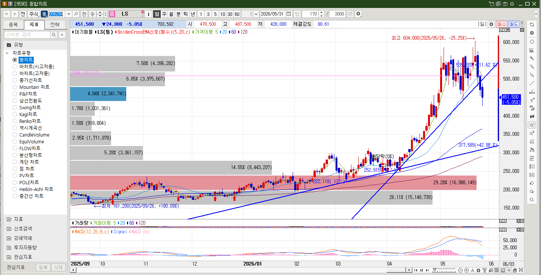Click the candlestick pattern tool icon
Viewport: 541px width, 275px height.
coord(532,117)
